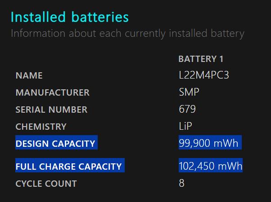Select the serial number value 679

pyautogui.click(x=187, y=110)
